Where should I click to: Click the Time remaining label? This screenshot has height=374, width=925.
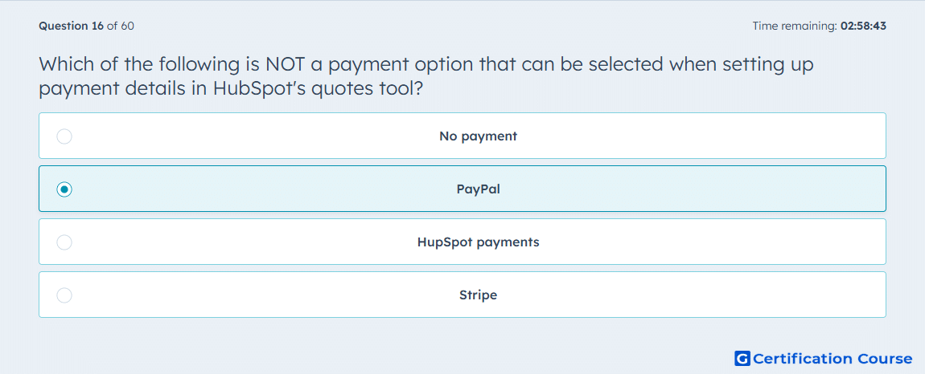coord(793,26)
